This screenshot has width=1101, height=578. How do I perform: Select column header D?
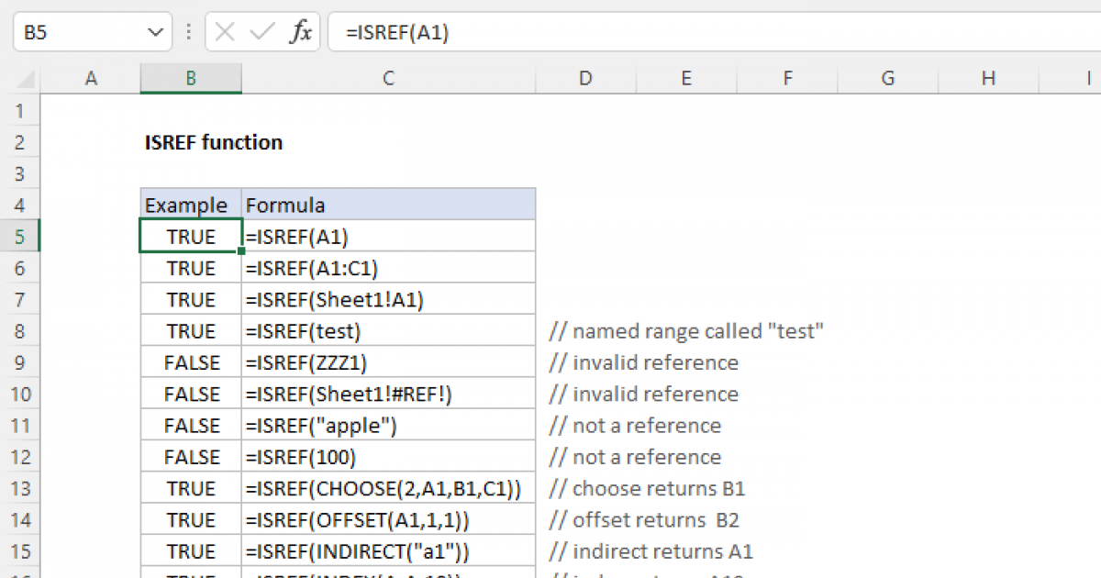click(x=584, y=78)
